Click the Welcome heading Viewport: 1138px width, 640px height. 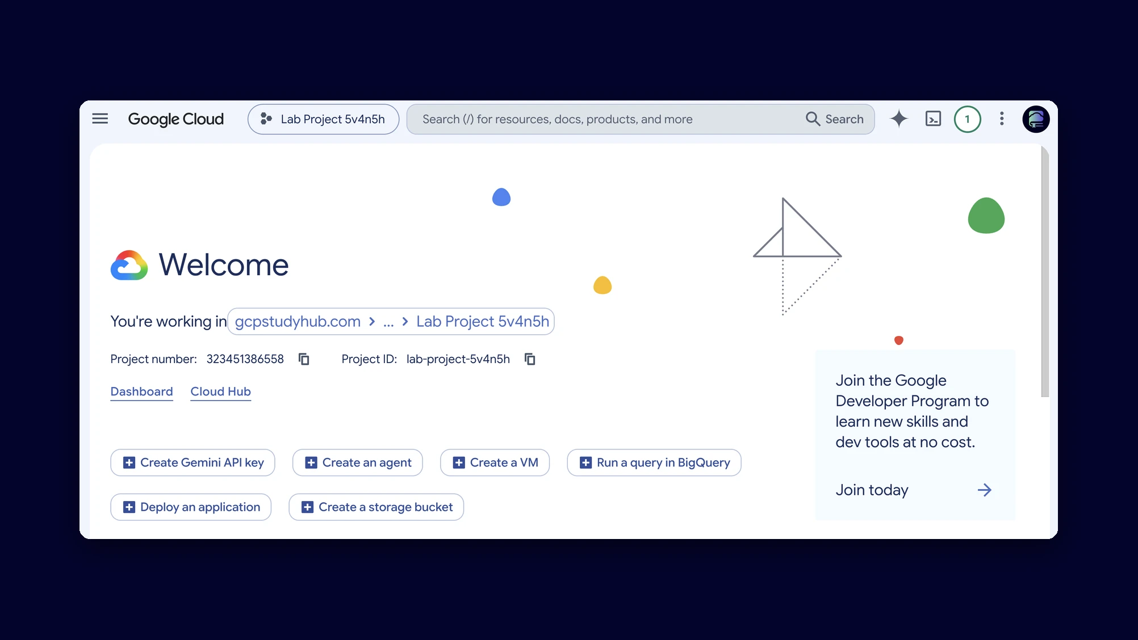coord(223,265)
